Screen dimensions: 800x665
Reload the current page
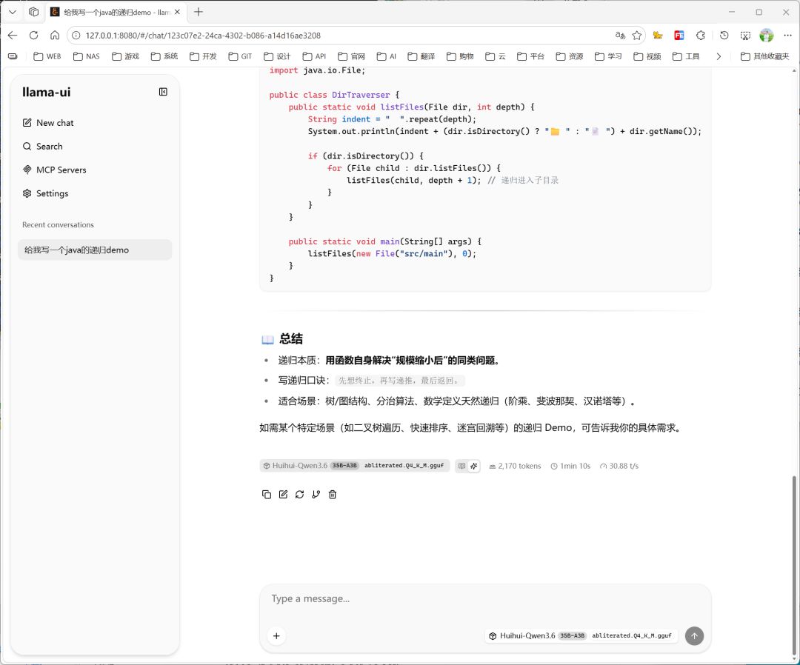tap(33, 36)
